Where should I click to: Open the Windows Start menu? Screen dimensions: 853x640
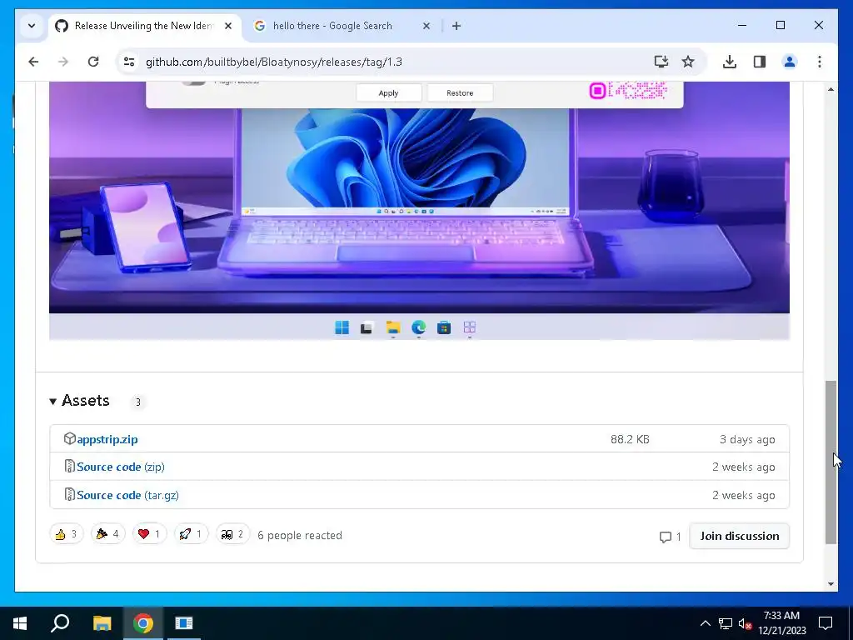coord(20,623)
